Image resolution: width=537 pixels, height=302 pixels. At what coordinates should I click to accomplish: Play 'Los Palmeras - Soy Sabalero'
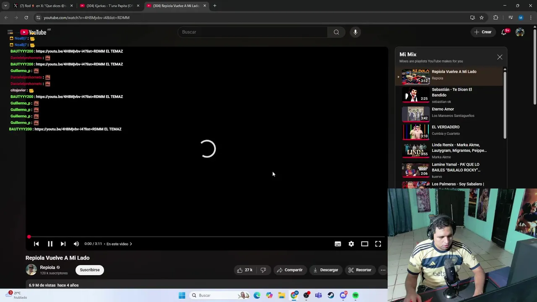(449, 185)
